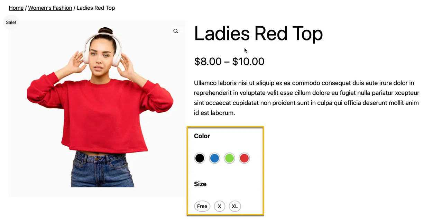
Task: Choose the blue color swatch
Action: coord(214,158)
